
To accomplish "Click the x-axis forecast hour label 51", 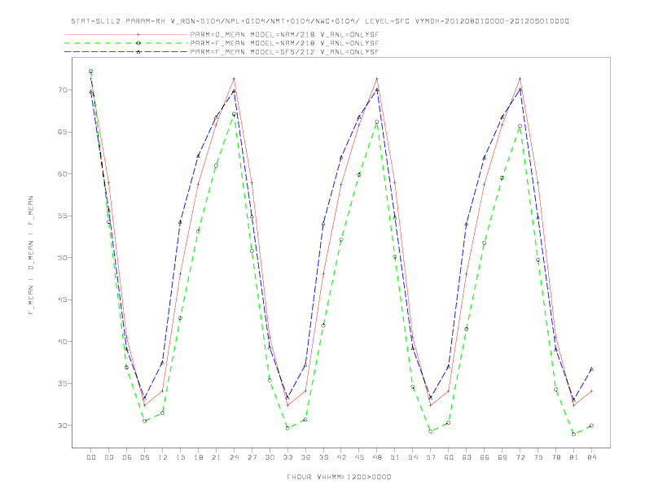I will click(395, 457).
